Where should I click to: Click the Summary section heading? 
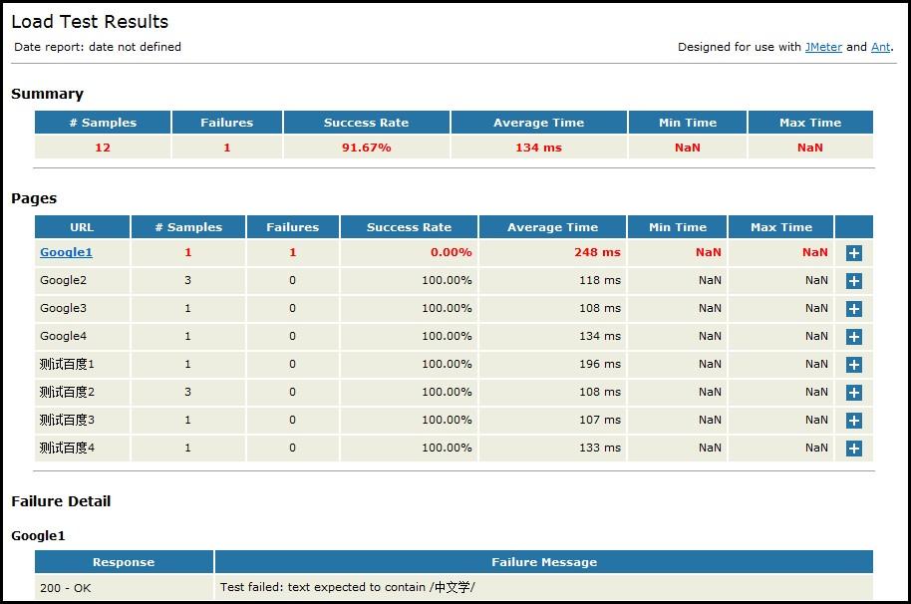48,94
